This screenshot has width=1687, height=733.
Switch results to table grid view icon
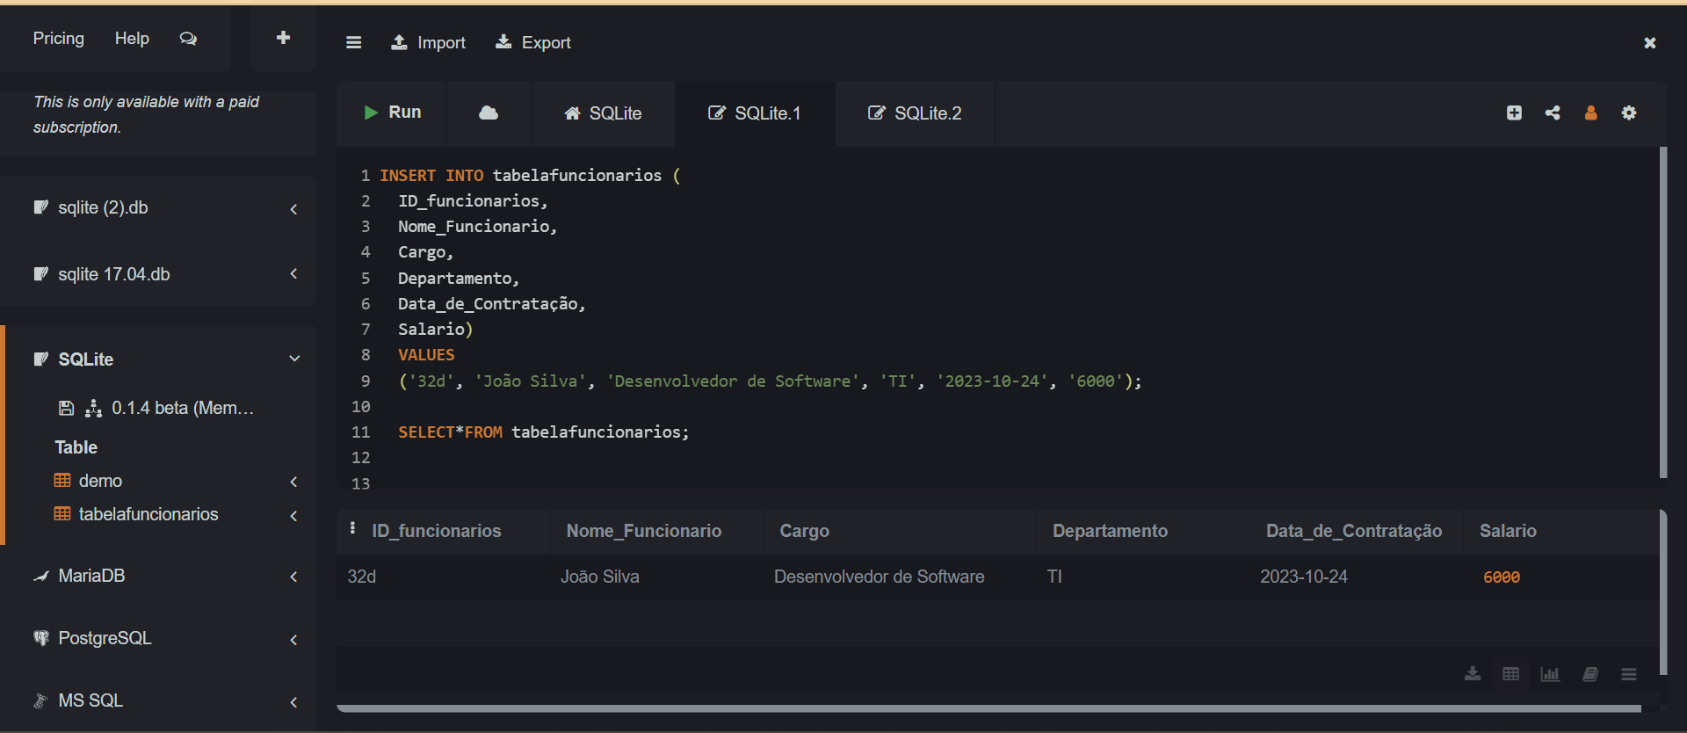pos(1511,674)
